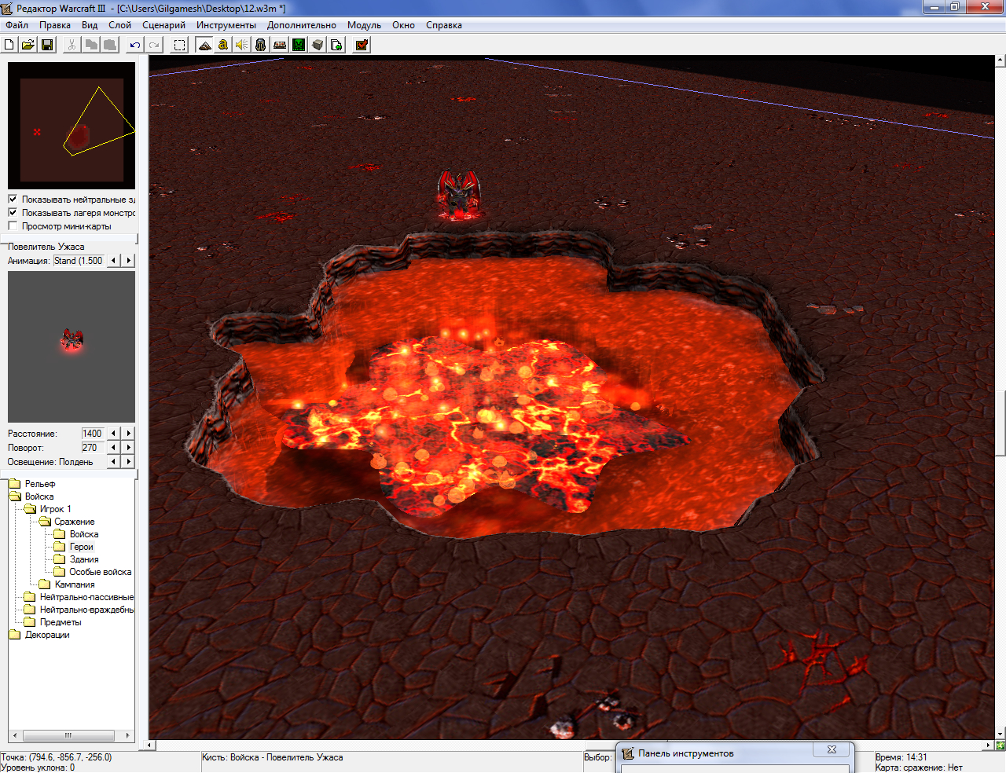Open the Campaign editor icon

click(x=280, y=45)
